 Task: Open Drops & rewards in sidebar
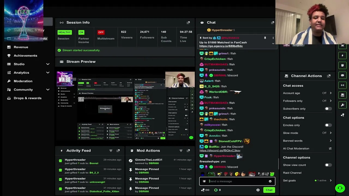28,98
